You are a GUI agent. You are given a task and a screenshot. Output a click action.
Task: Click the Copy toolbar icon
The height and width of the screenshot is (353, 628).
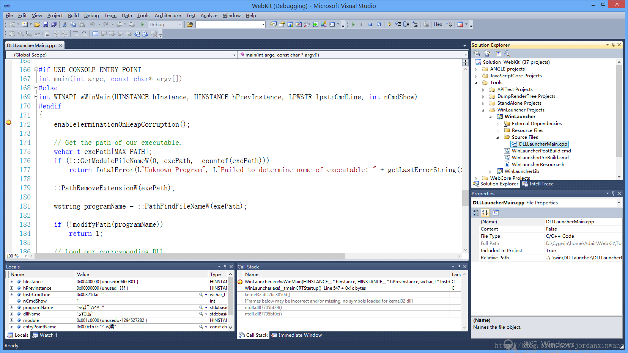(x=73, y=24)
